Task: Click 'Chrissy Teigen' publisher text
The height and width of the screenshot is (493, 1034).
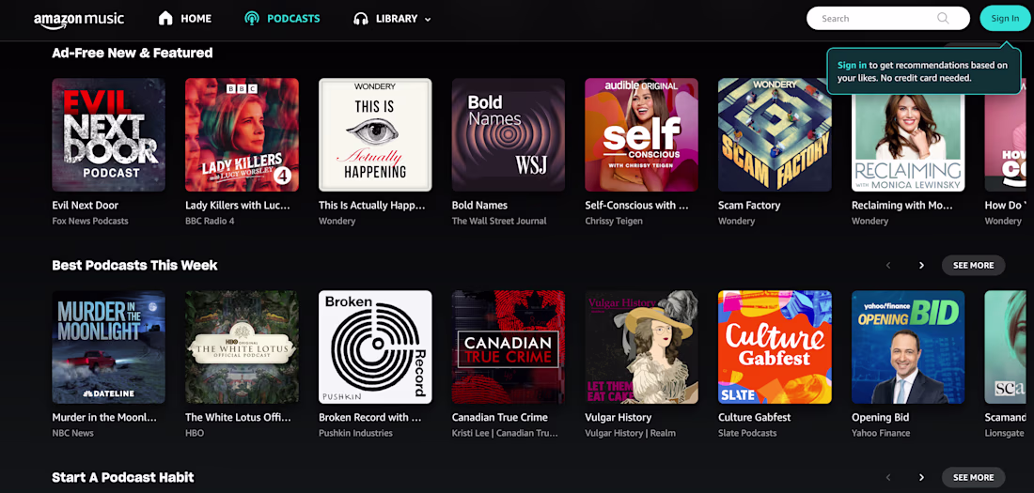Action: (x=614, y=221)
